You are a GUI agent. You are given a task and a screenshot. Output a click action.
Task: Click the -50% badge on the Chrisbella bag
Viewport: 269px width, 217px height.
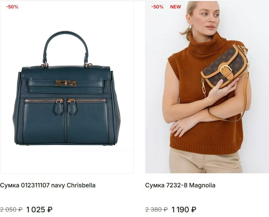pos(12,7)
